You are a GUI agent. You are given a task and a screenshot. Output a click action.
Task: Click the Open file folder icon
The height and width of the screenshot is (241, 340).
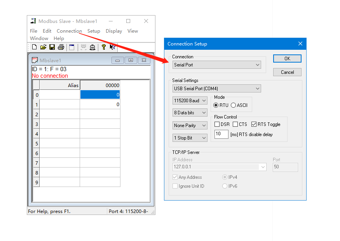43,47
